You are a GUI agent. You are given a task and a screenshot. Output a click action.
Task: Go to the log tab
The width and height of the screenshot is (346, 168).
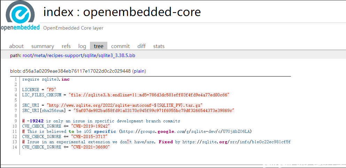82,46
